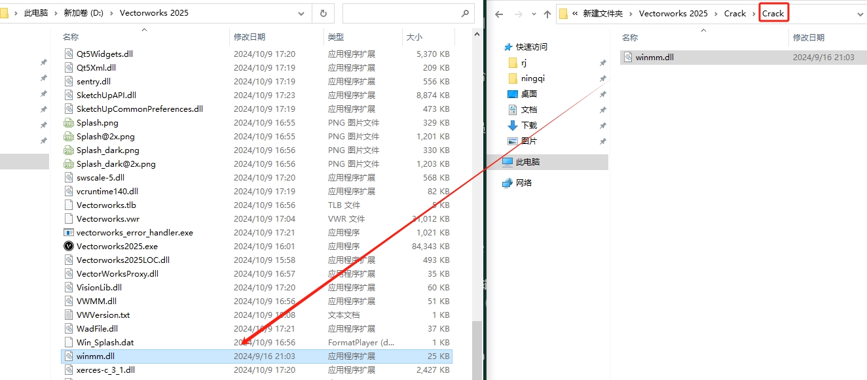Click the Splash_dark.png file icon
This screenshot has height=380, width=867.
69,150
